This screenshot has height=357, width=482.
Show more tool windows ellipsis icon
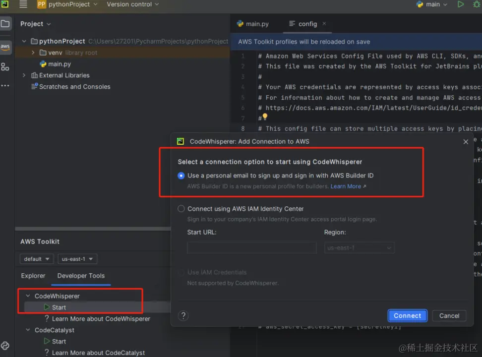pyautogui.click(x=5, y=85)
